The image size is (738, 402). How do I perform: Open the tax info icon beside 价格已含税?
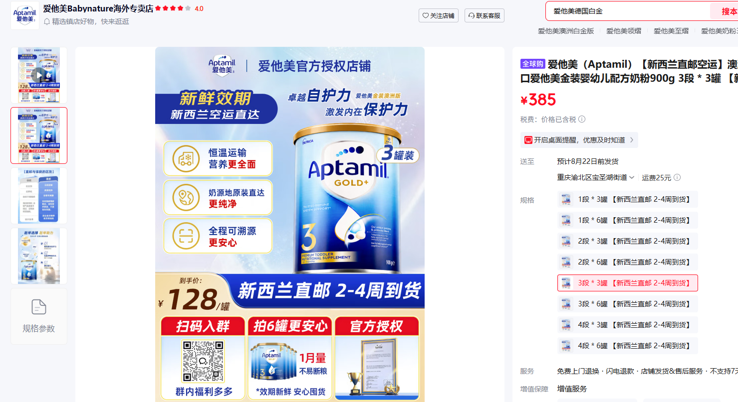point(582,120)
